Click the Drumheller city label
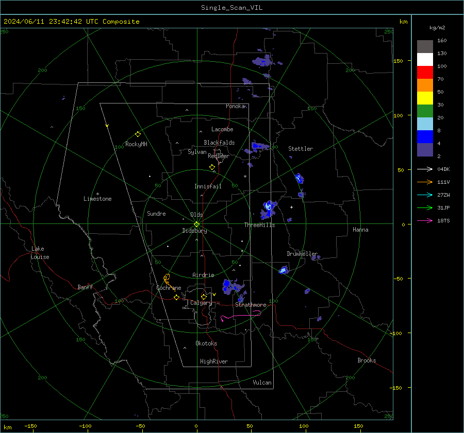 pyautogui.click(x=302, y=254)
